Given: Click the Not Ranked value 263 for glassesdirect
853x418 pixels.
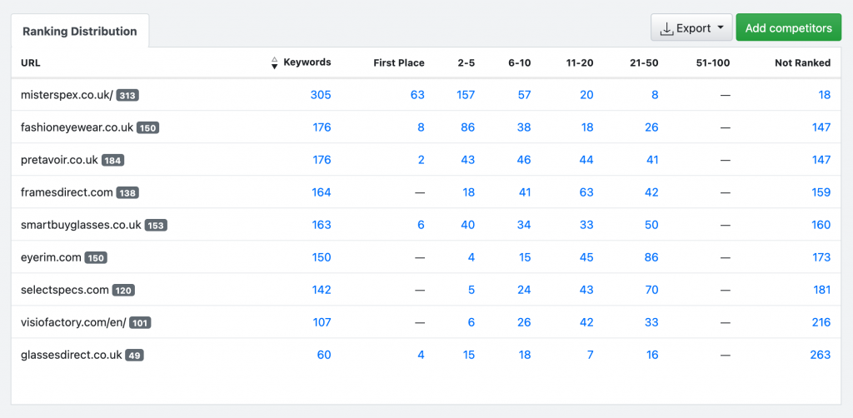Looking at the screenshot, I should [821, 355].
